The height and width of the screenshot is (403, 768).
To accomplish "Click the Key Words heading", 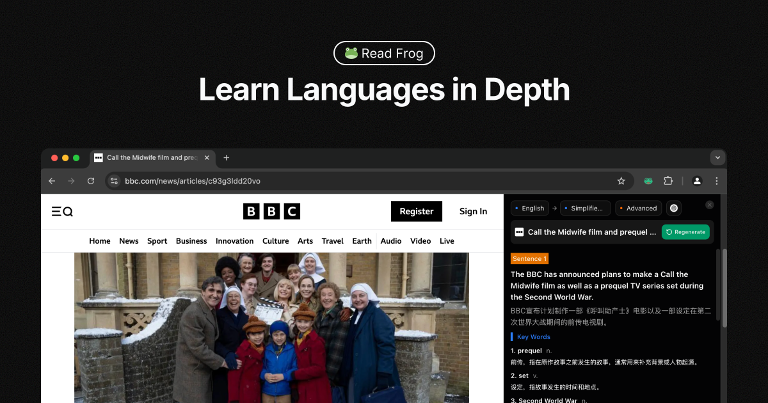I will click(533, 337).
